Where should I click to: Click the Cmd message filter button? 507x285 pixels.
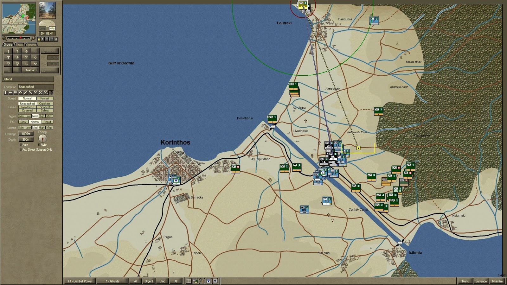click(x=162, y=281)
